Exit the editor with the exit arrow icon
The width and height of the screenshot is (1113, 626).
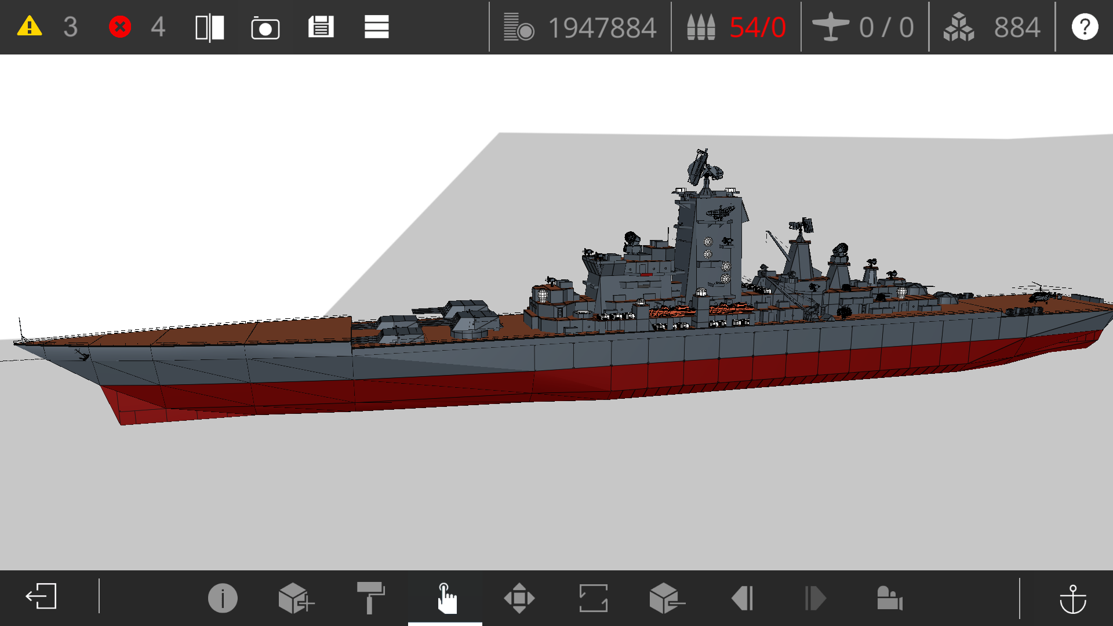(41, 596)
